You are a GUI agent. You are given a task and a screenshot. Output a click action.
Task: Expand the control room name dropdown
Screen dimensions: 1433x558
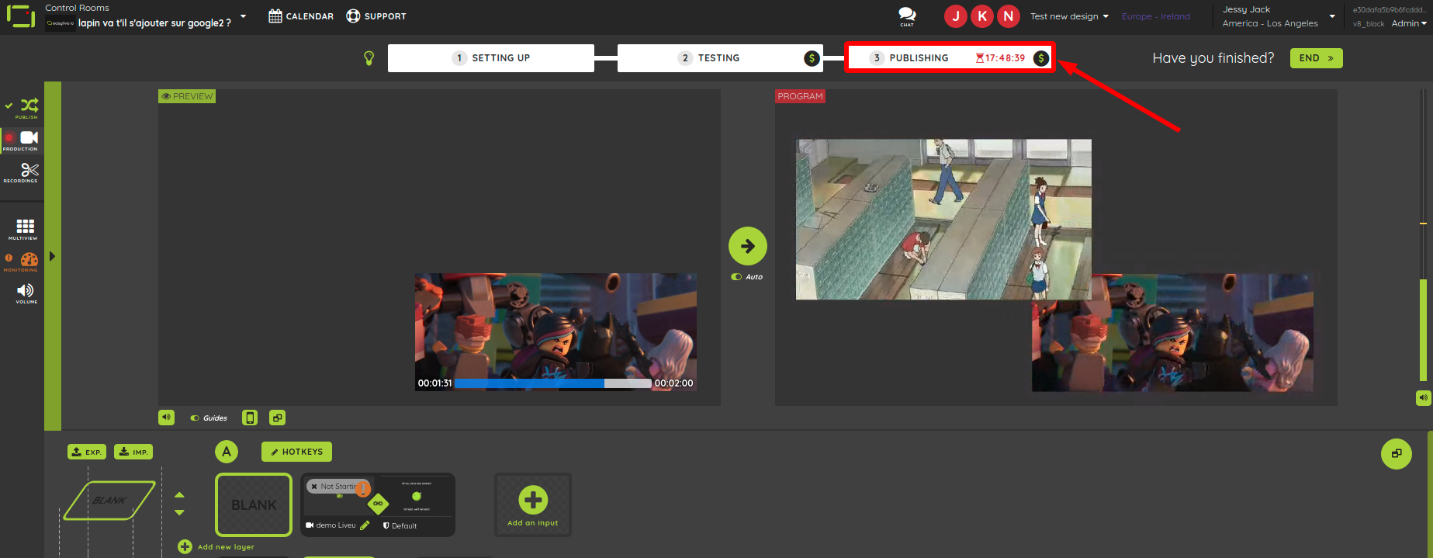click(243, 16)
